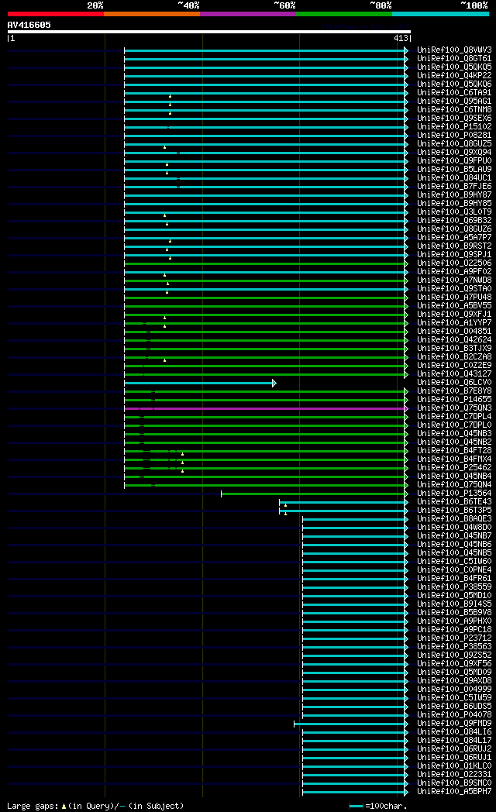This screenshot has width=496, height=812.
Task: Select subject label UniRef100_Q84LI6
Action: coord(454,731)
